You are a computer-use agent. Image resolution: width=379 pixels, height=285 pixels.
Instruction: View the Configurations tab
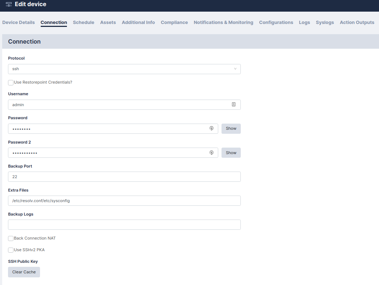pyautogui.click(x=276, y=23)
